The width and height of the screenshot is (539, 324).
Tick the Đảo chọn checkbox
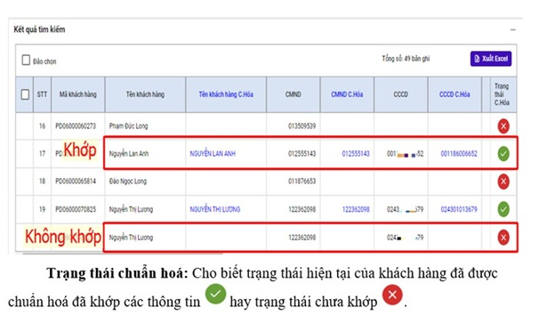pyautogui.click(x=26, y=60)
